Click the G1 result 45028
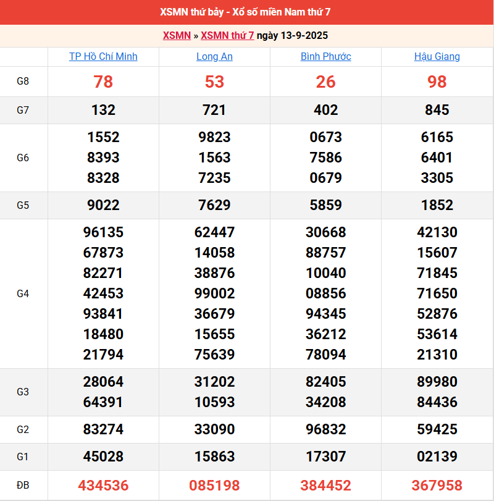494x501 pixels. (x=103, y=457)
